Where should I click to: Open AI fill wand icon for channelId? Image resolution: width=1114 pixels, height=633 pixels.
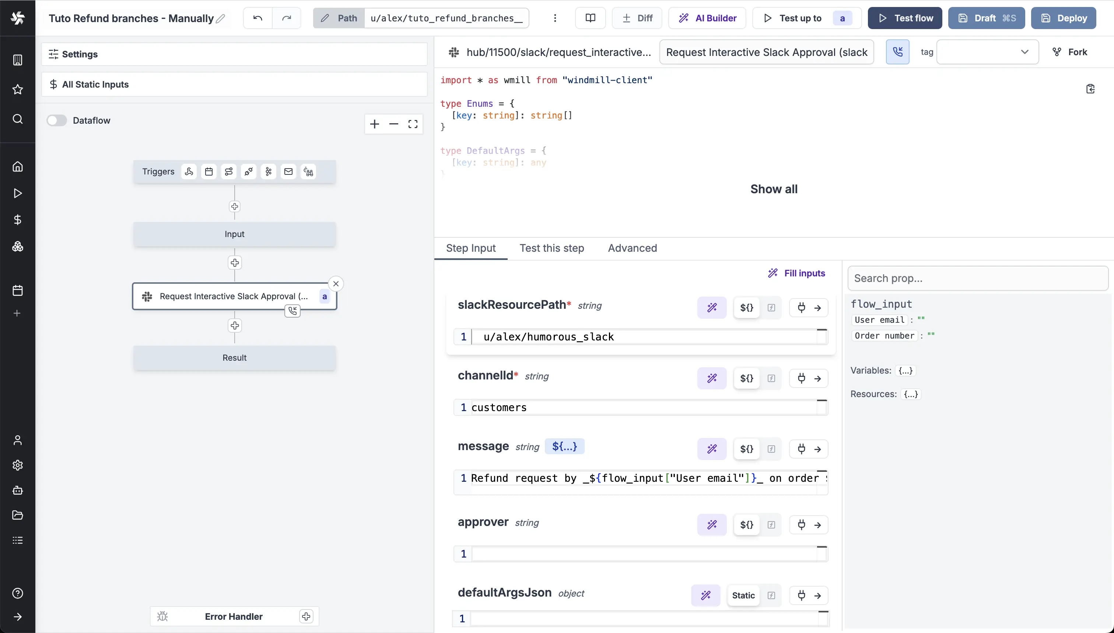tap(712, 378)
